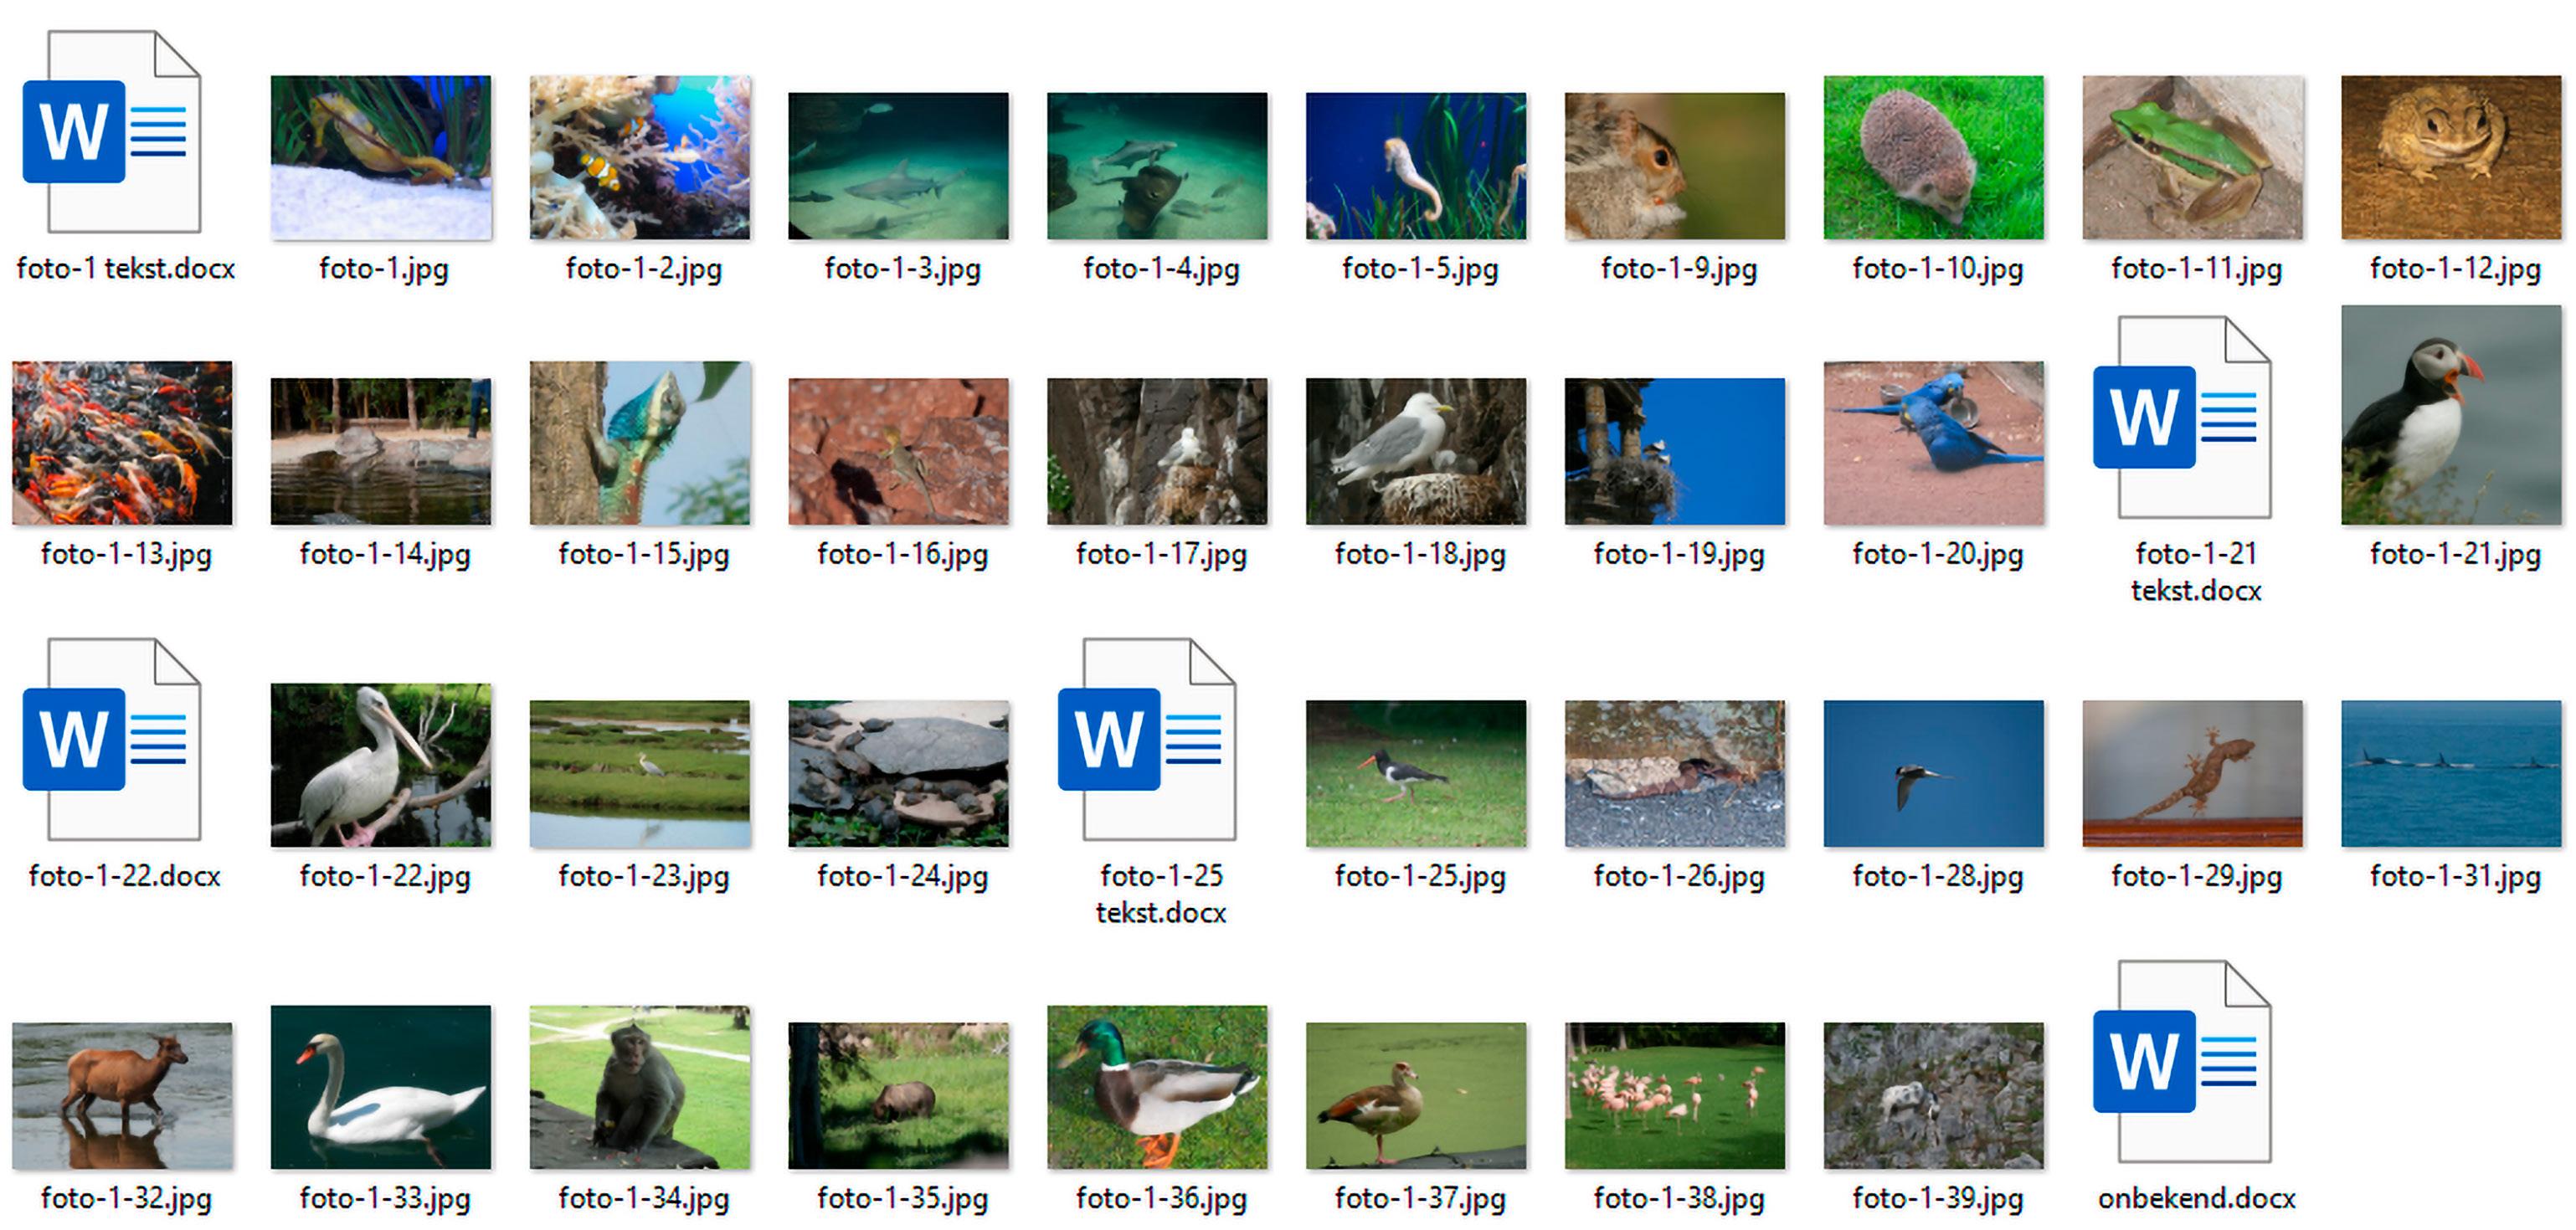The height and width of the screenshot is (1230, 2576).
Task: Click the shark image foto-1-3.jpg
Action: (x=898, y=166)
